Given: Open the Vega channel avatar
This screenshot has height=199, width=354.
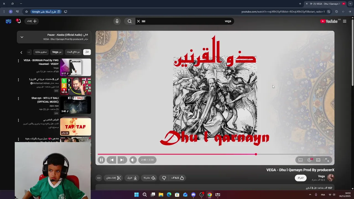Looking at the screenshot, I should click(330, 178).
